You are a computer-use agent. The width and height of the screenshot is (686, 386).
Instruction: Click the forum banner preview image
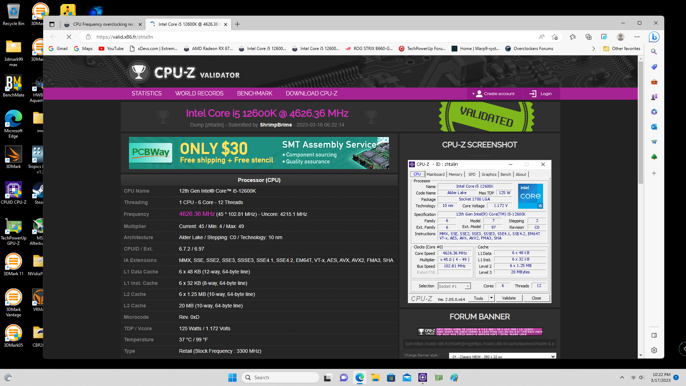pyautogui.click(x=480, y=332)
